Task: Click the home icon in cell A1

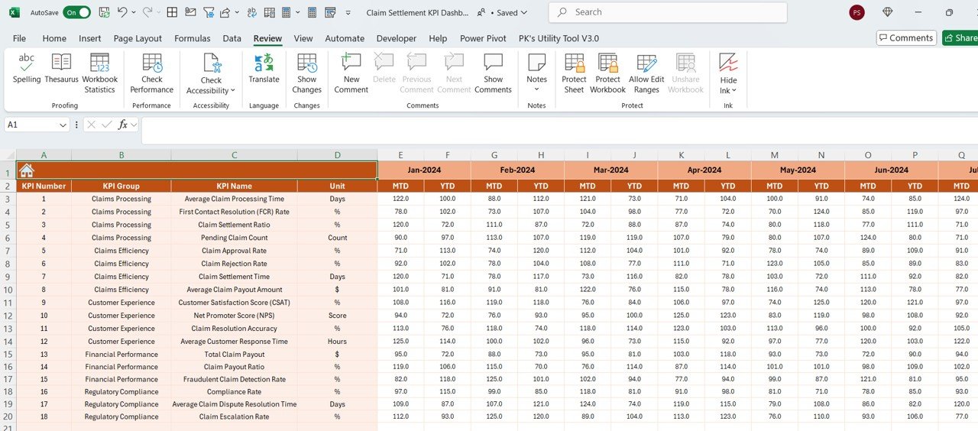Action: [27, 170]
